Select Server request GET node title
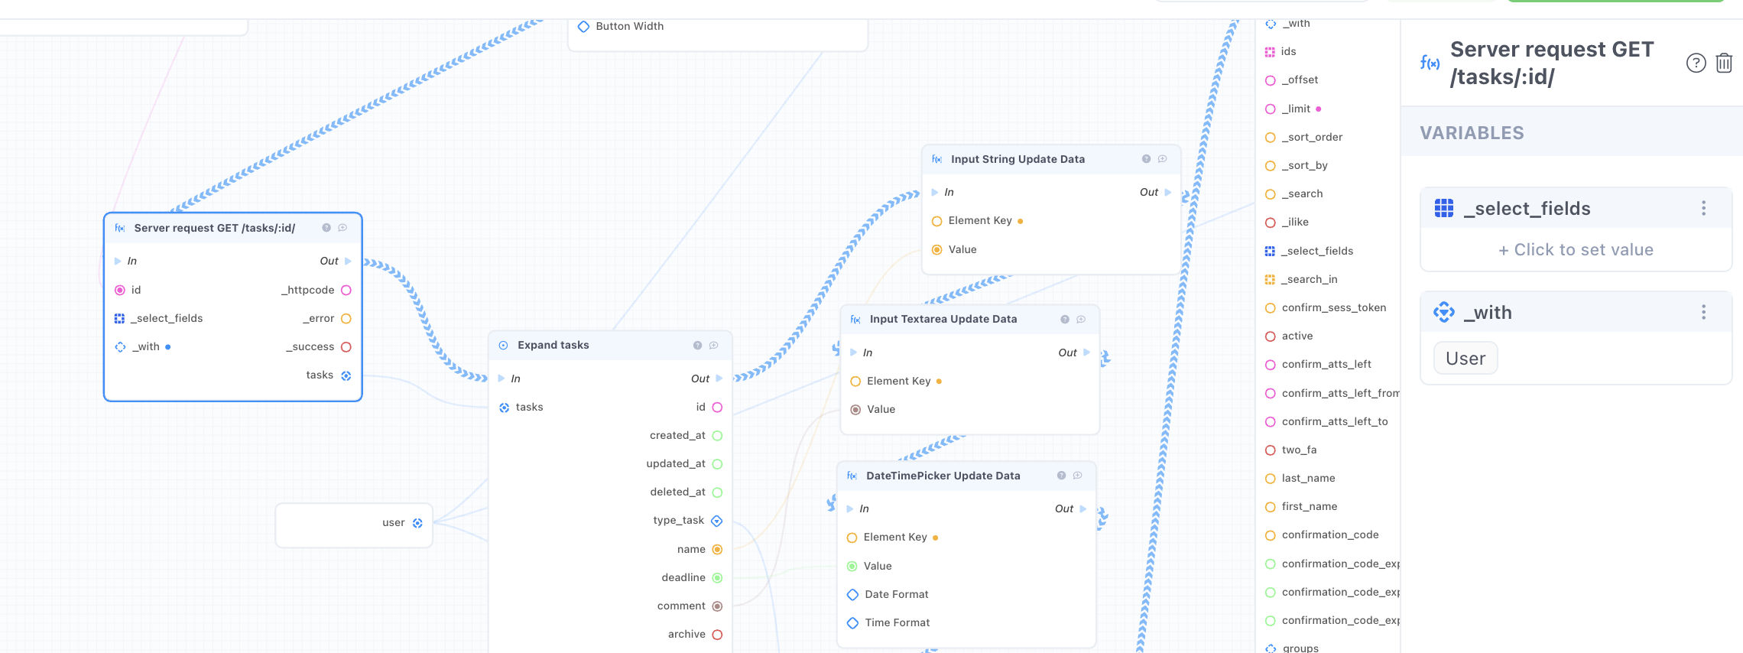Screen dimensions: 1743x653 215,228
